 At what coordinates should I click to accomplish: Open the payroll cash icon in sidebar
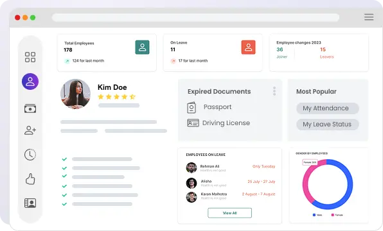(x=30, y=108)
